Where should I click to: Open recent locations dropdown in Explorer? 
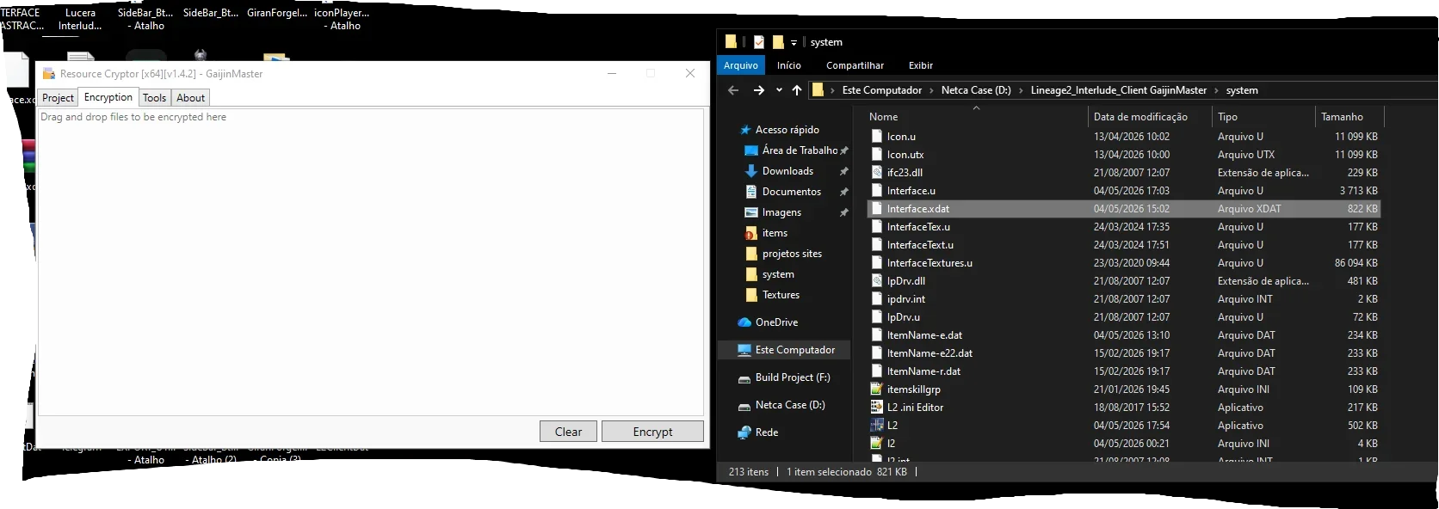pos(779,90)
